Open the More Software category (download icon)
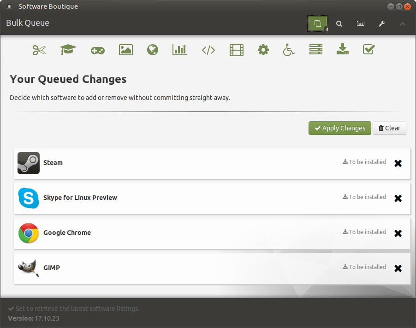 [x=343, y=49]
